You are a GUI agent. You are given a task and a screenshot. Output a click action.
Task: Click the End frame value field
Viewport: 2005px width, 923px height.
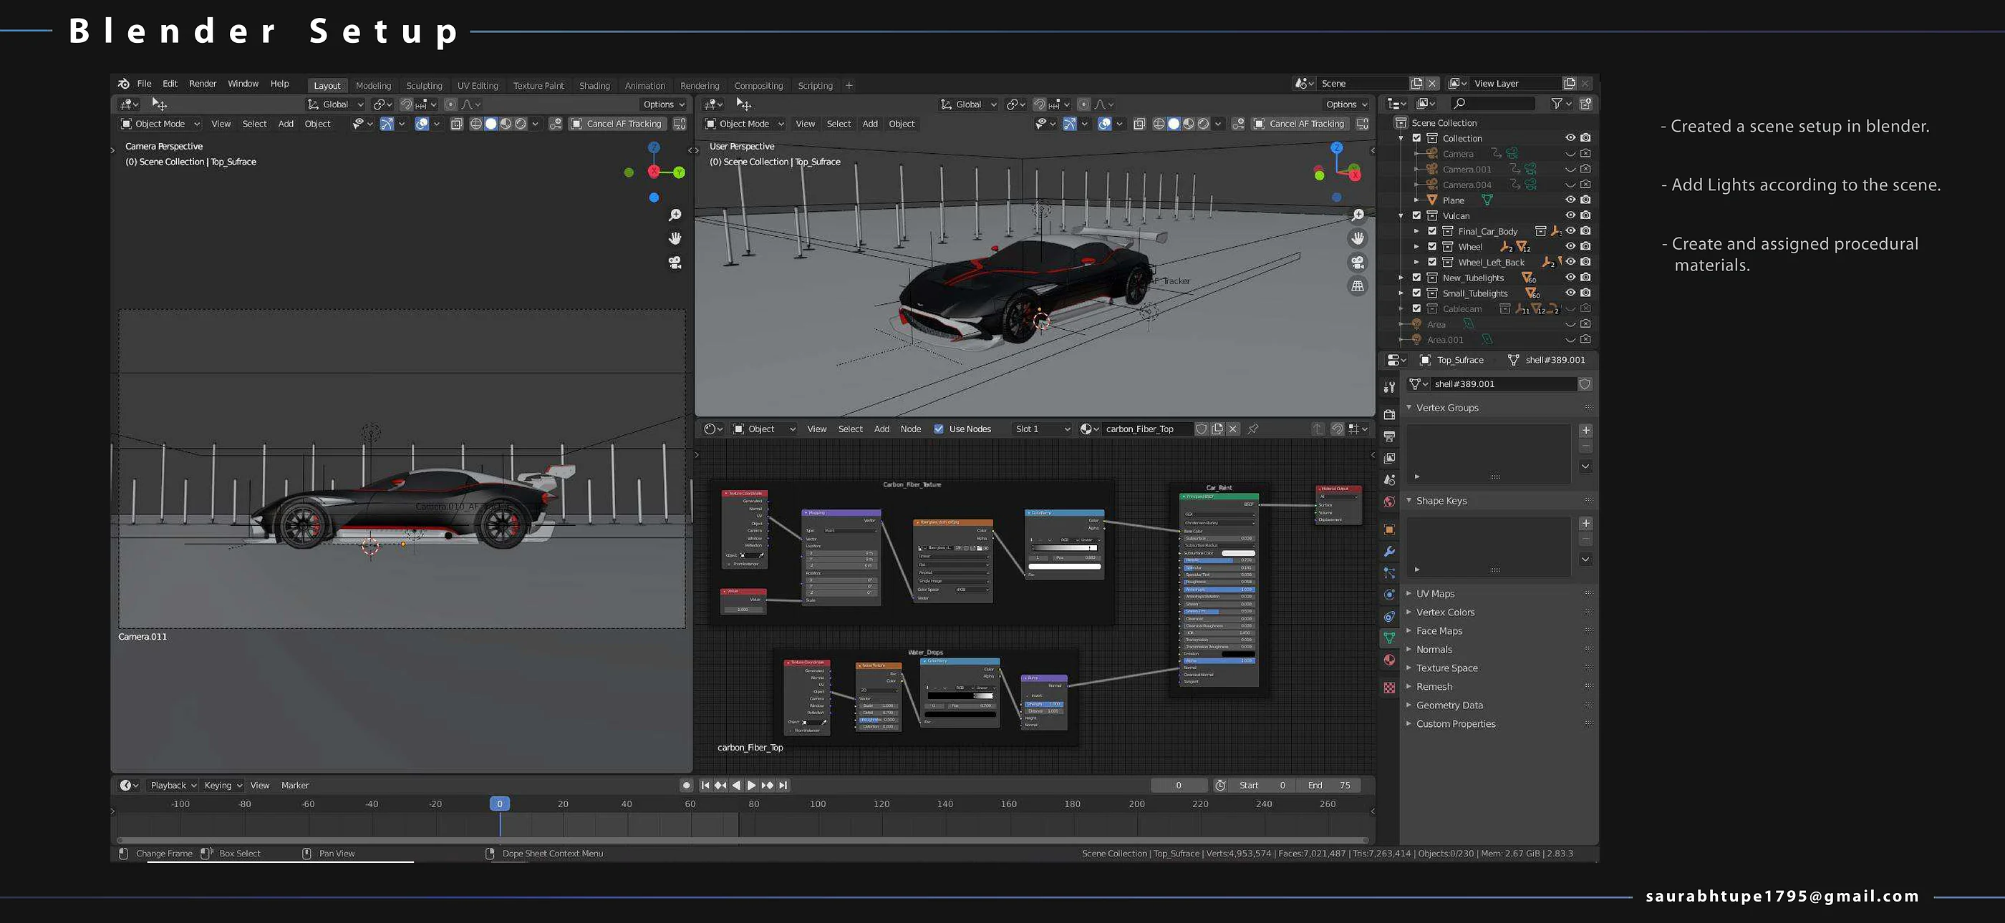(x=1330, y=786)
